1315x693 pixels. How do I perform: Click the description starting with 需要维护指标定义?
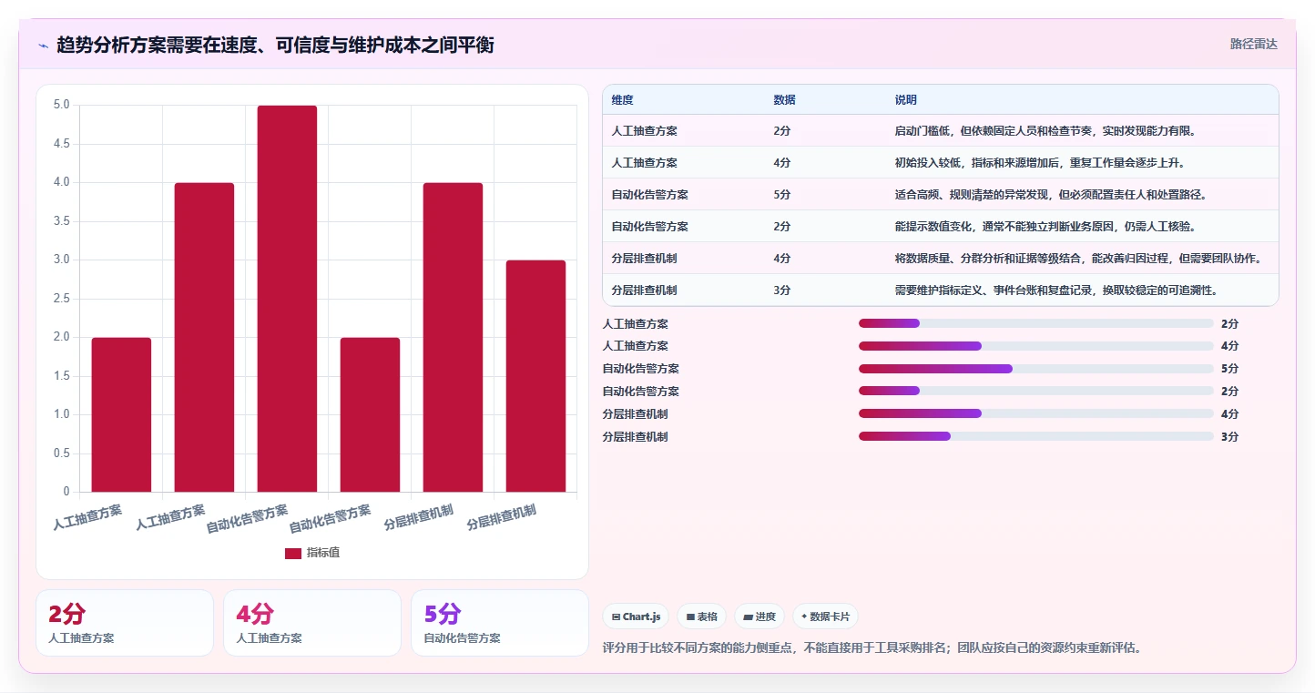click(1056, 290)
